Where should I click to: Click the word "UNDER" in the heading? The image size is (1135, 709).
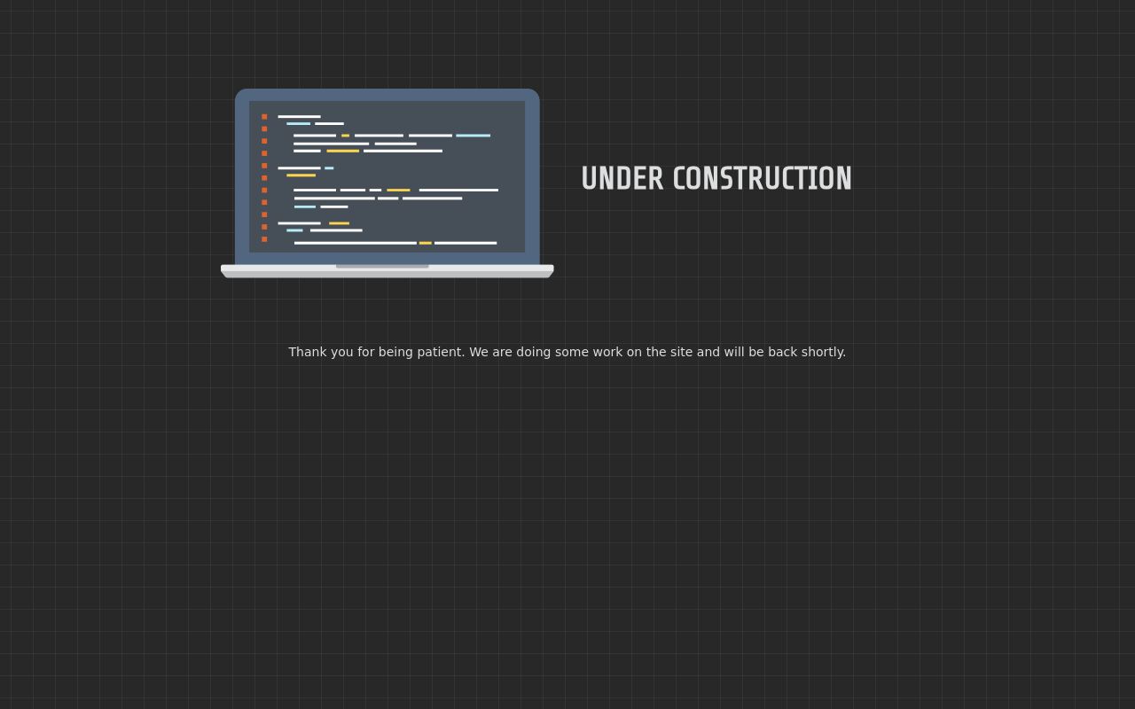(x=622, y=178)
